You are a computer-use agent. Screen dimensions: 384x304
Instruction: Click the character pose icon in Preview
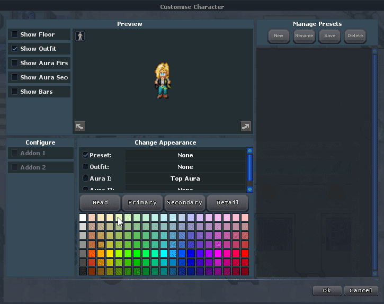point(81,36)
